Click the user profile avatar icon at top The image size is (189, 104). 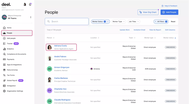[x=25, y=5]
